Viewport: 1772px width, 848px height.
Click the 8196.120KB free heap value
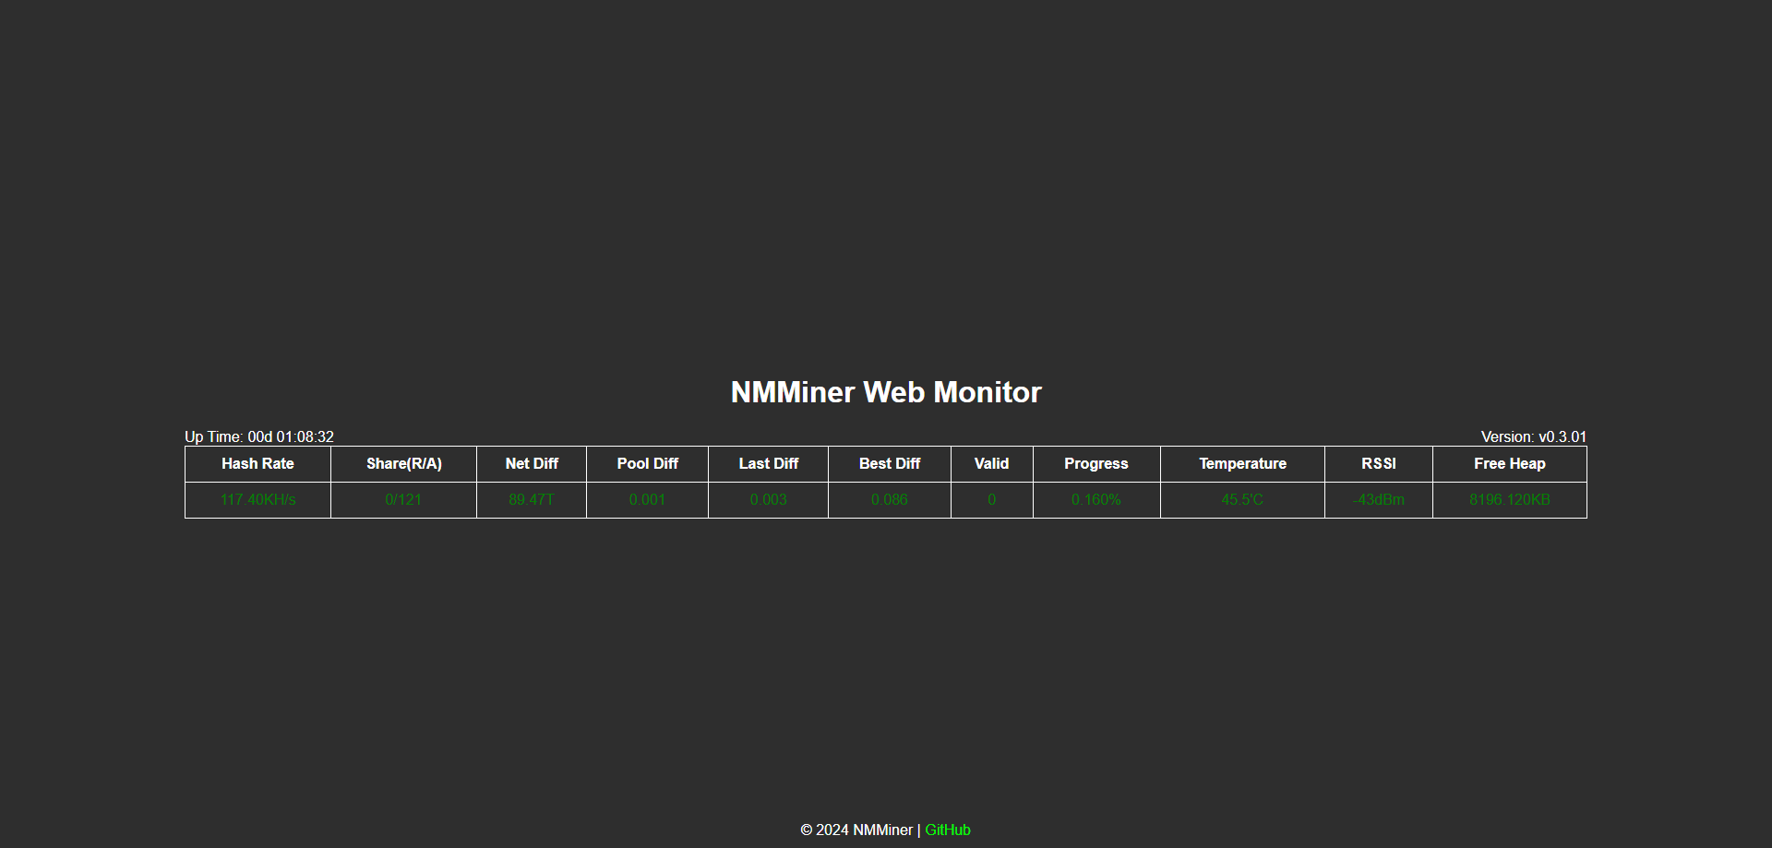[1510, 499]
